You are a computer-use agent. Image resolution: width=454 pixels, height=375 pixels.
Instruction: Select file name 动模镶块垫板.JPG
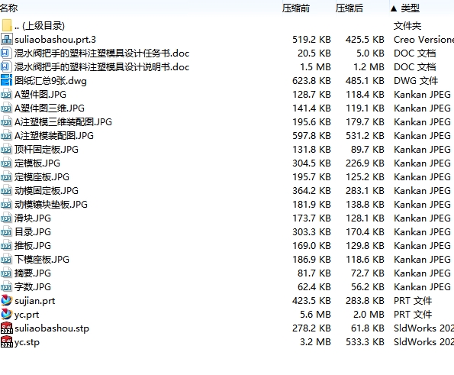(51, 205)
